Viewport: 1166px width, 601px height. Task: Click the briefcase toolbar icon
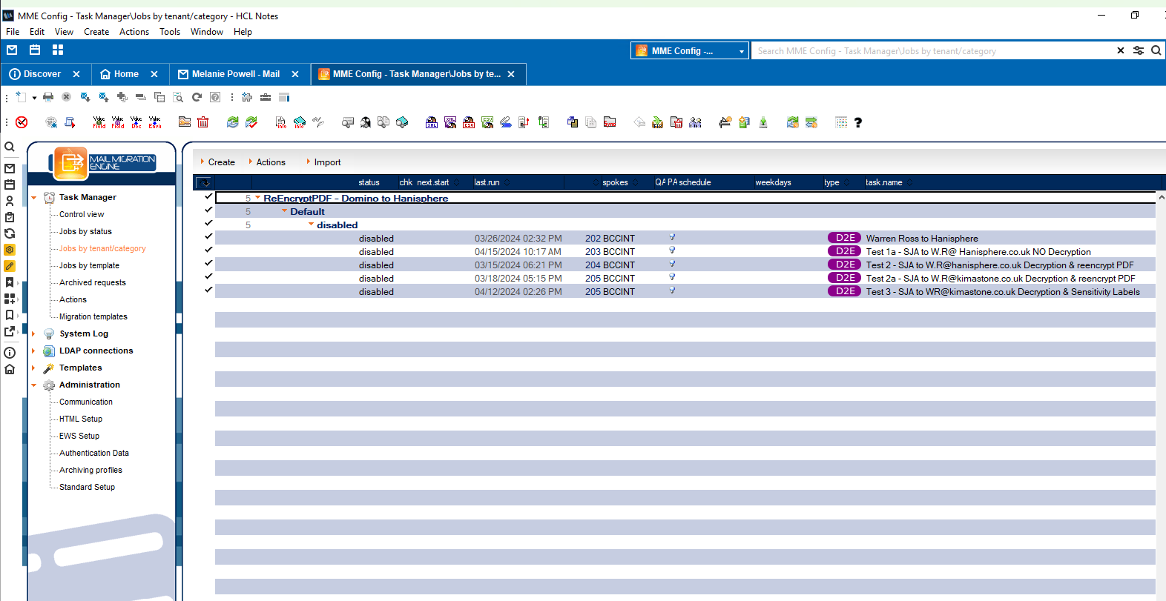(266, 97)
